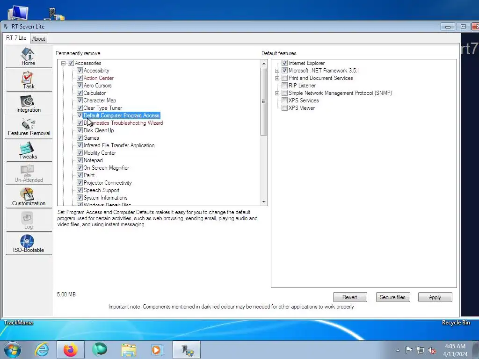Select Disk CleanUp tree item
Screen dimensions: 479x359
(x=99, y=130)
